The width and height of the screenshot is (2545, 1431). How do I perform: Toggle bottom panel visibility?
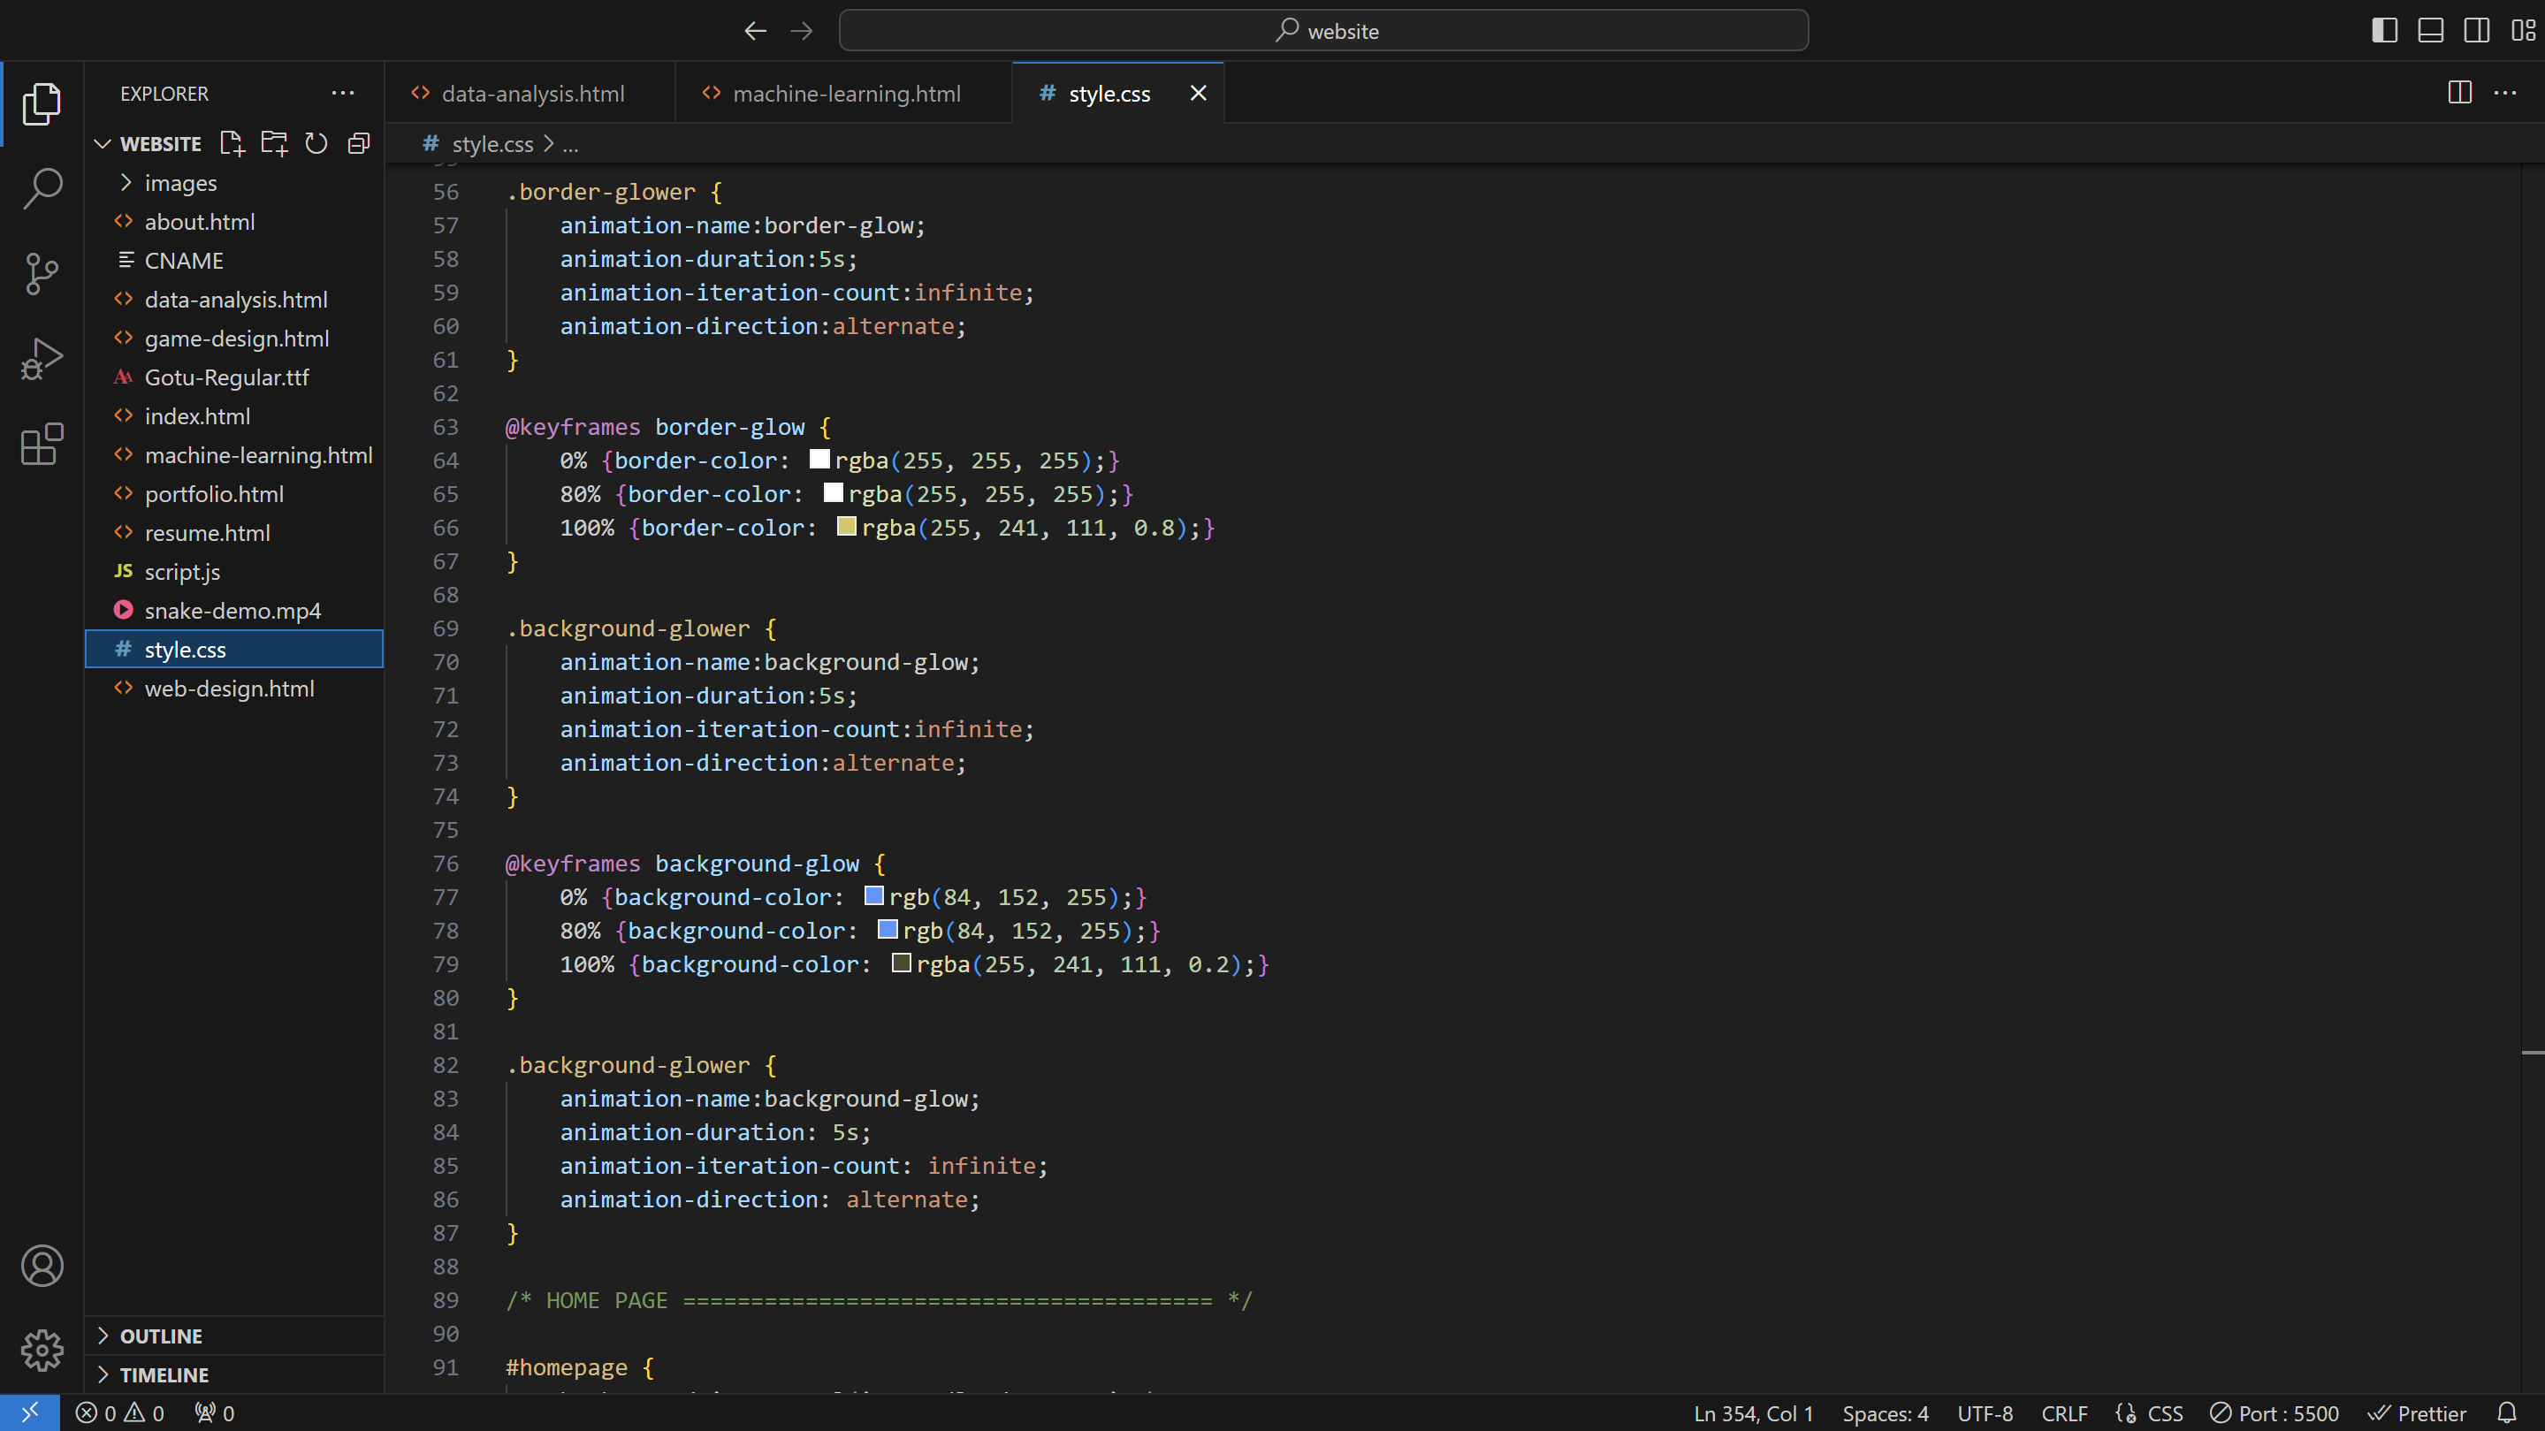pyautogui.click(x=2430, y=31)
